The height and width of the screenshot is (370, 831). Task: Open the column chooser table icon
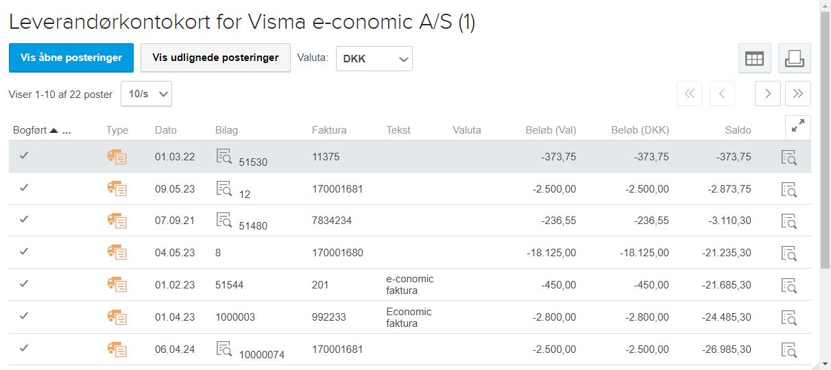pos(754,58)
